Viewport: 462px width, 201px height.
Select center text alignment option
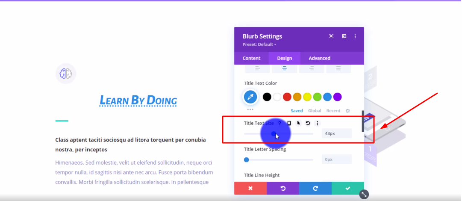(284, 68)
